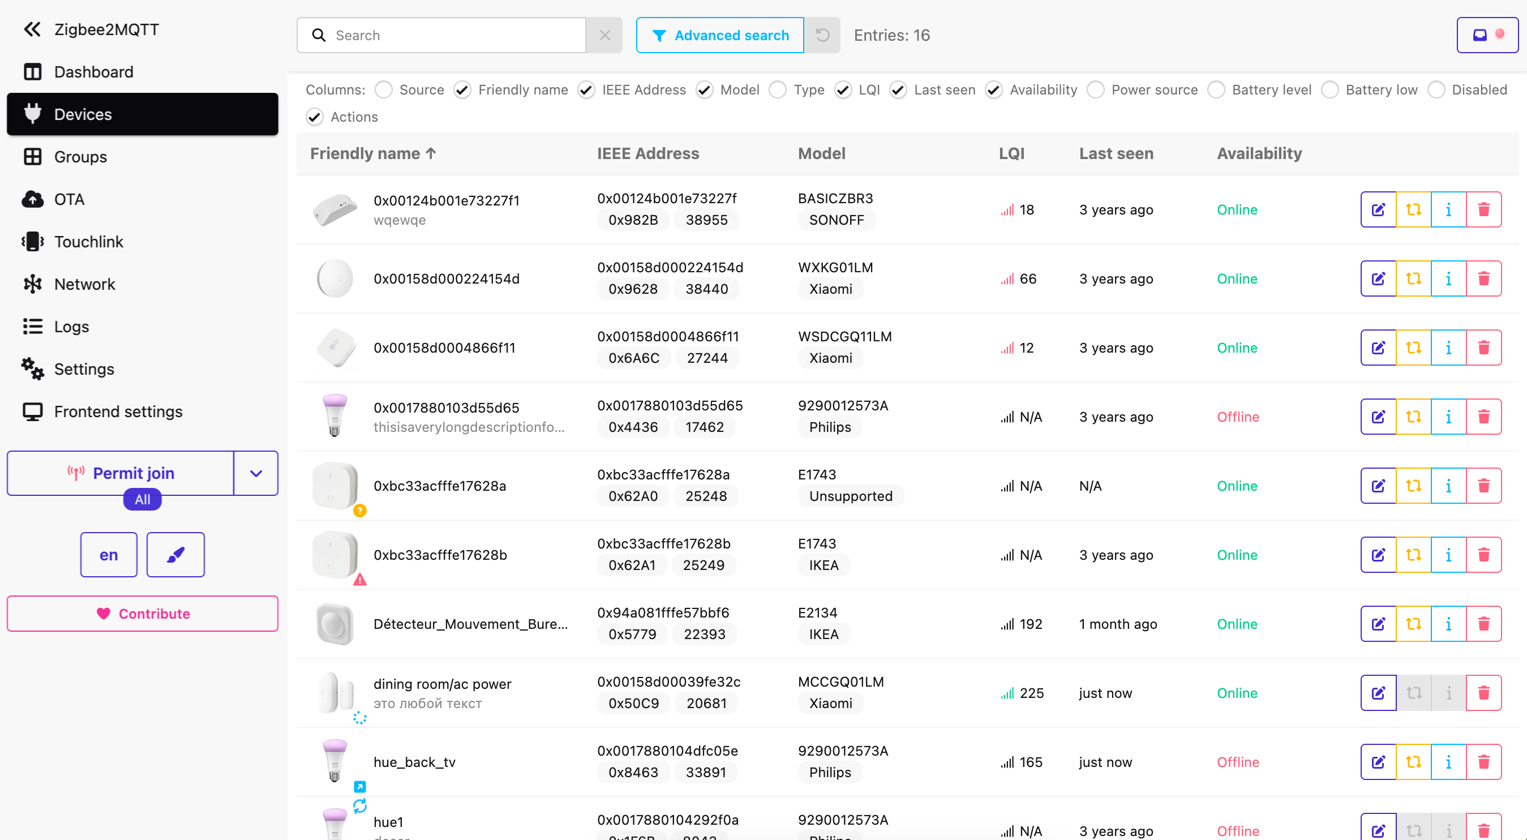The height and width of the screenshot is (840, 1527).
Task: Open the Frontend settings page
Action: (118, 411)
